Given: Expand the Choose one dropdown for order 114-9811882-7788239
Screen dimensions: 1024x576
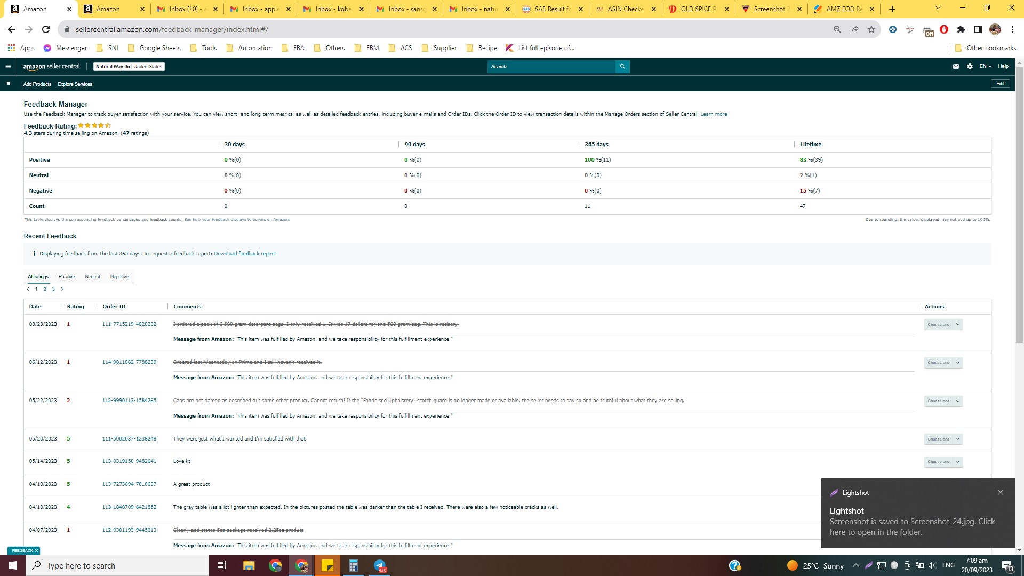Looking at the screenshot, I should (x=943, y=363).
